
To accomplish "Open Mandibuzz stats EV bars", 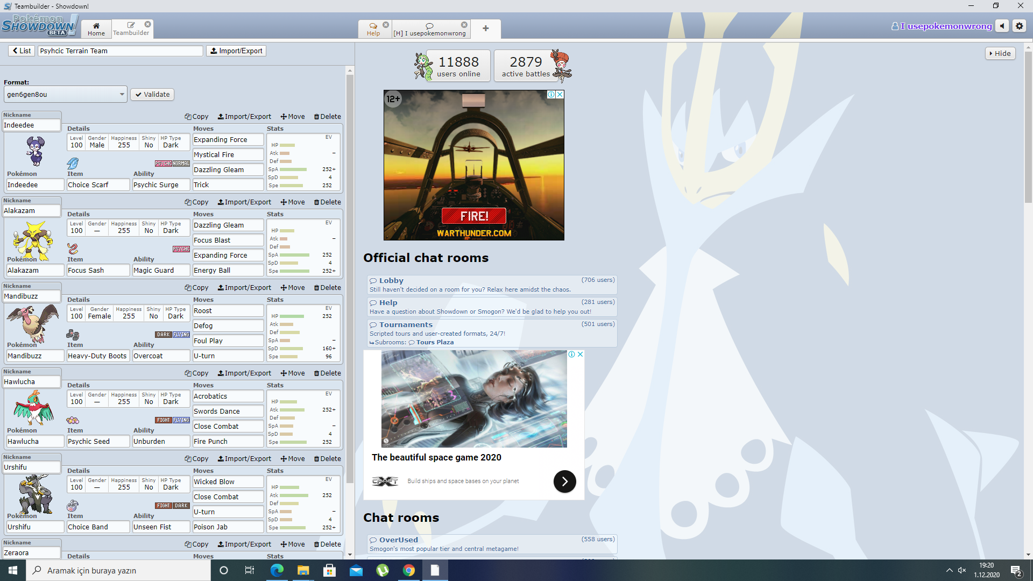I will click(x=303, y=332).
